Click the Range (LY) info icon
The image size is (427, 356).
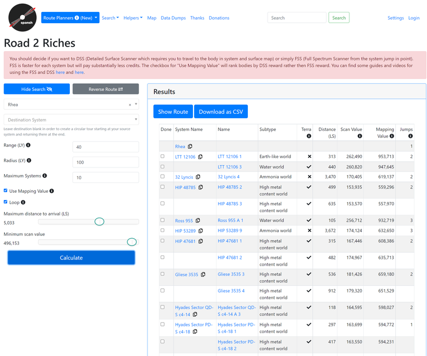(x=28, y=145)
